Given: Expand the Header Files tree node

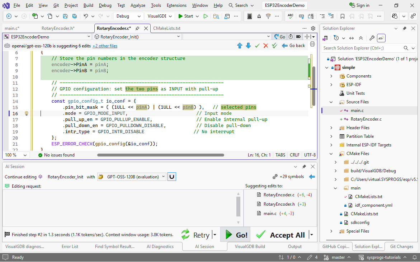Looking at the screenshot, I should coord(331,128).
